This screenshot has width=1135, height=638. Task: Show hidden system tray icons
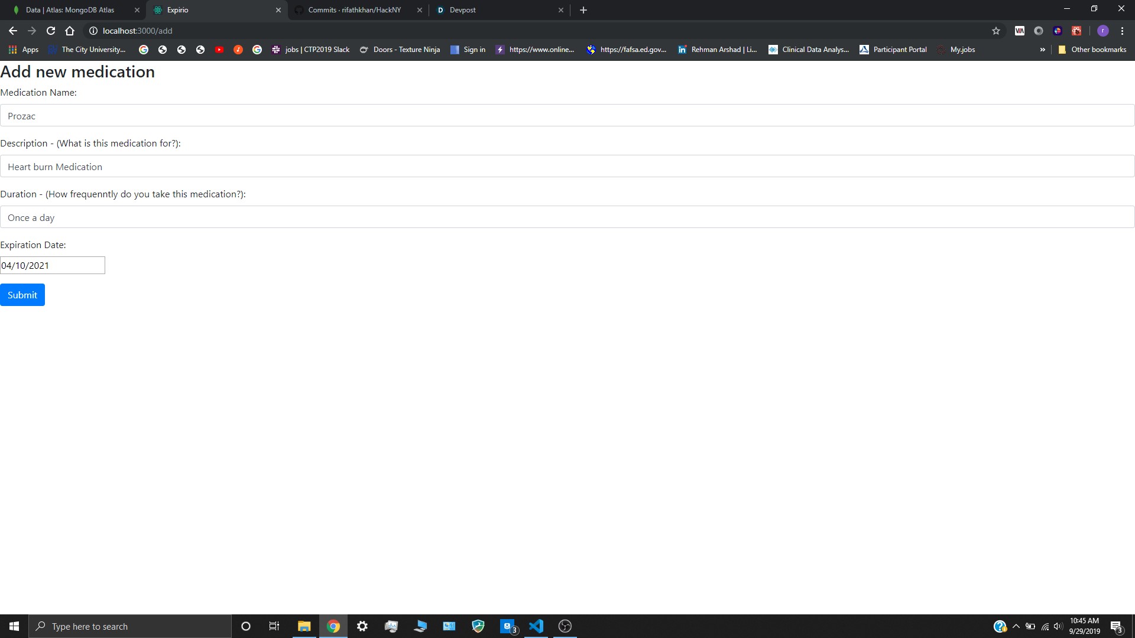coord(1016,626)
